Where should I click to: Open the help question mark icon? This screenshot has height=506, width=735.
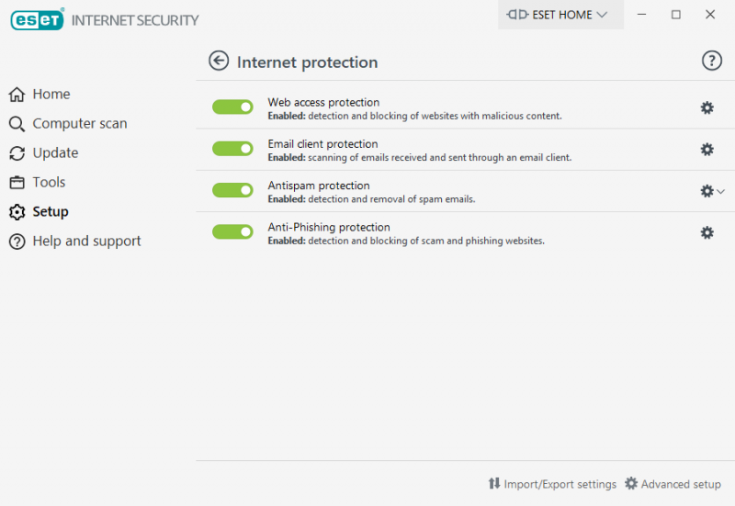[711, 61]
